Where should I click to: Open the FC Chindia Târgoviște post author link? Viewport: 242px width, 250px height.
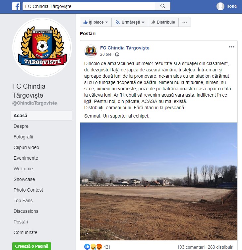coord(125,48)
